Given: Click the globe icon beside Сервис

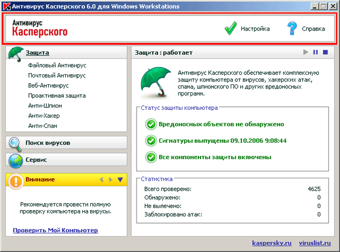Looking at the screenshot, I should tap(16, 161).
